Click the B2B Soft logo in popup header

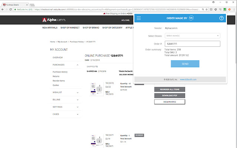(x=191, y=18)
